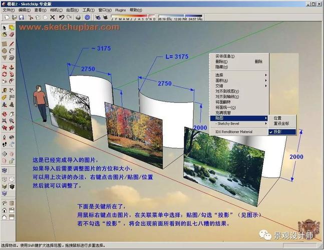
Task: Enable Wireframe display mode
Action: (x=5, y=179)
